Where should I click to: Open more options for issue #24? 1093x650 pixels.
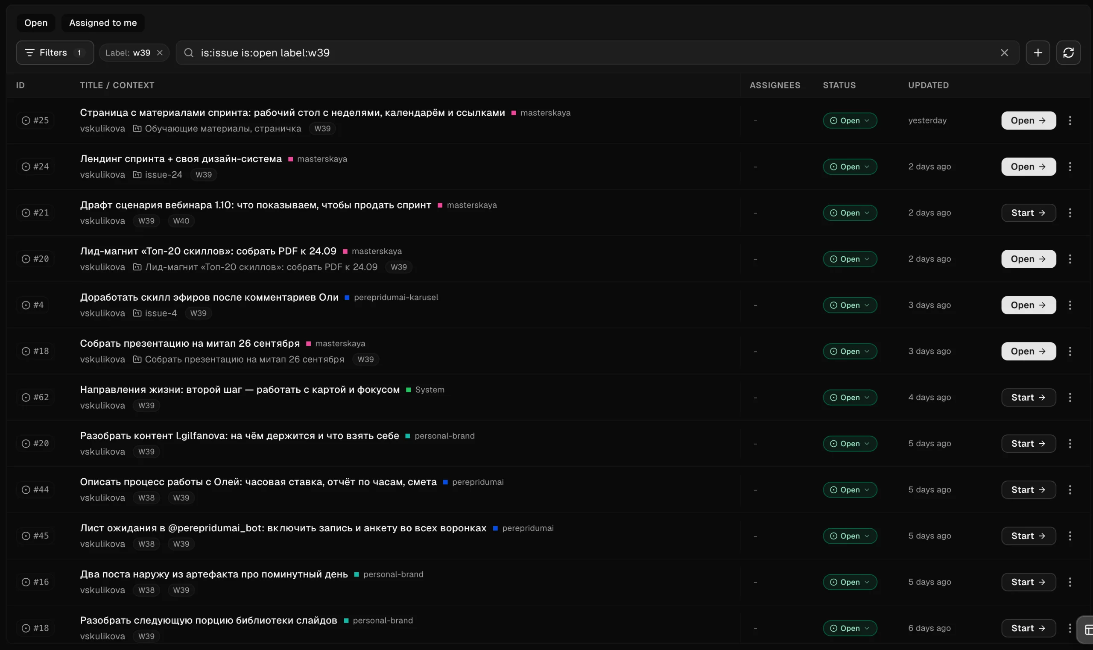(x=1070, y=167)
